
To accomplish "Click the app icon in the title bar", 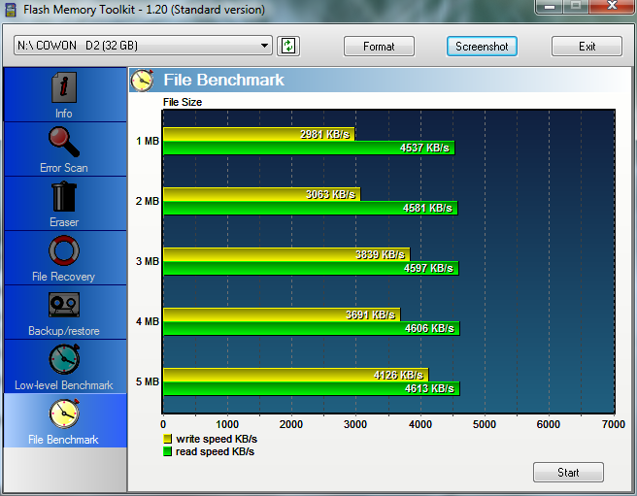I will pos(11,10).
